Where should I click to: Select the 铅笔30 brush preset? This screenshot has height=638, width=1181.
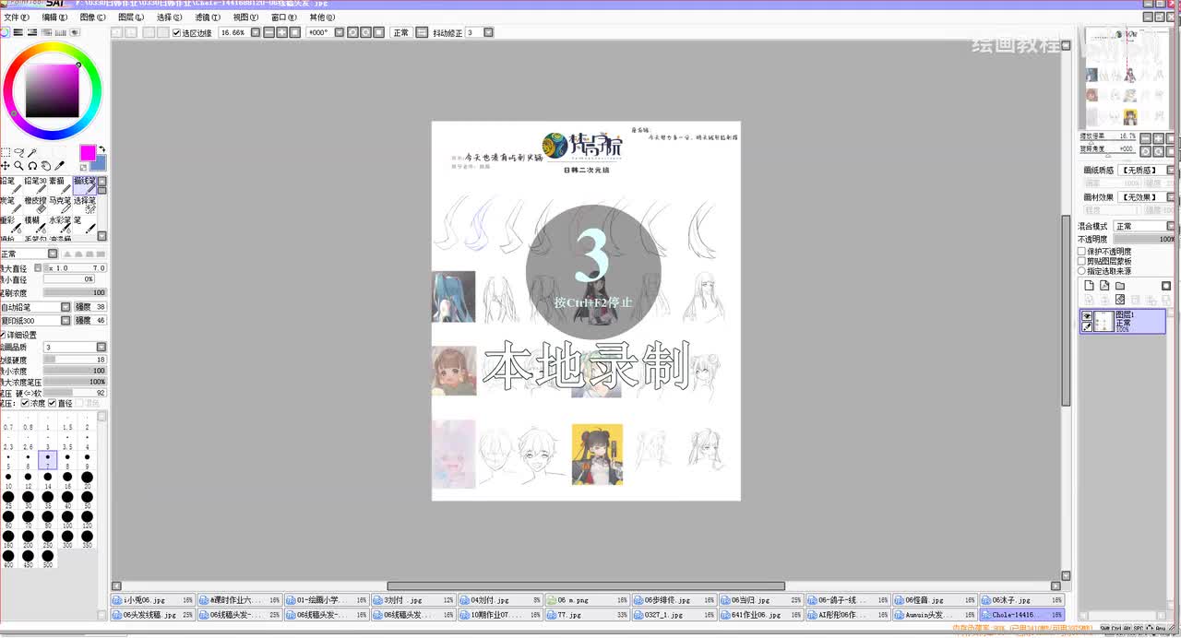coord(35,186)
